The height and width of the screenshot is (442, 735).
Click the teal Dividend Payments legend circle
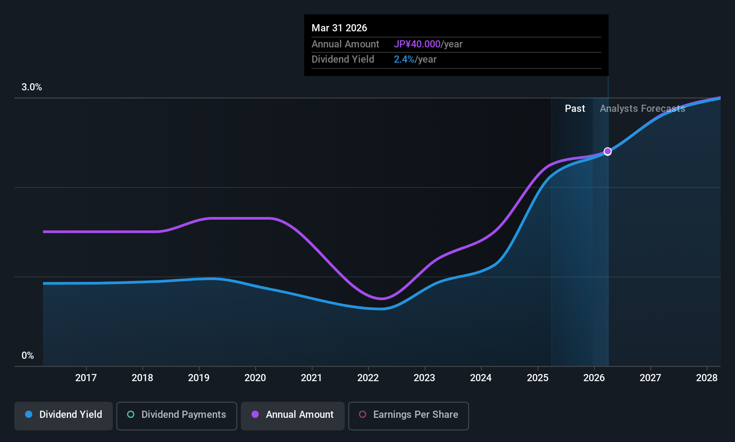coord(131,414)
